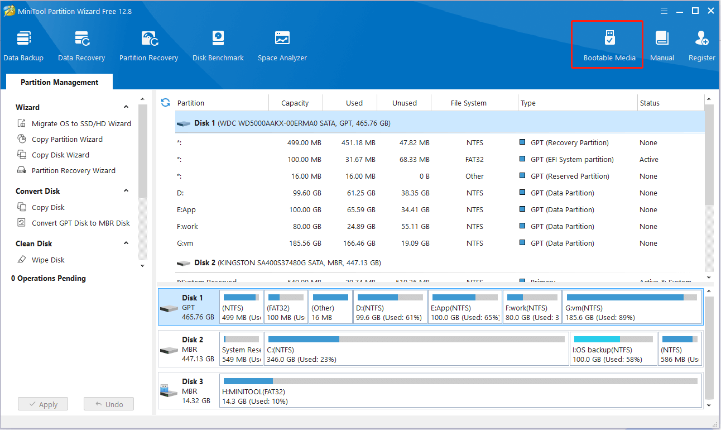Open Partition Recovery Wizard in sidebar
This screenshot has width=721, height=430.
click(73, 170)
